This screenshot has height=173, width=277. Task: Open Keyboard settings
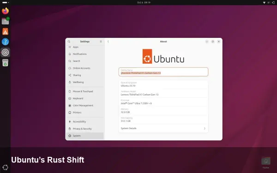tap(85, 99)
